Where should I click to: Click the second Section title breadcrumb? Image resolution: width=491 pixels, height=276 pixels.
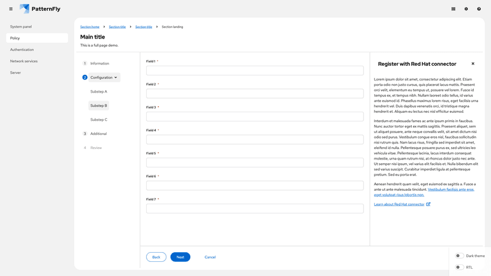tap(144, 27)
